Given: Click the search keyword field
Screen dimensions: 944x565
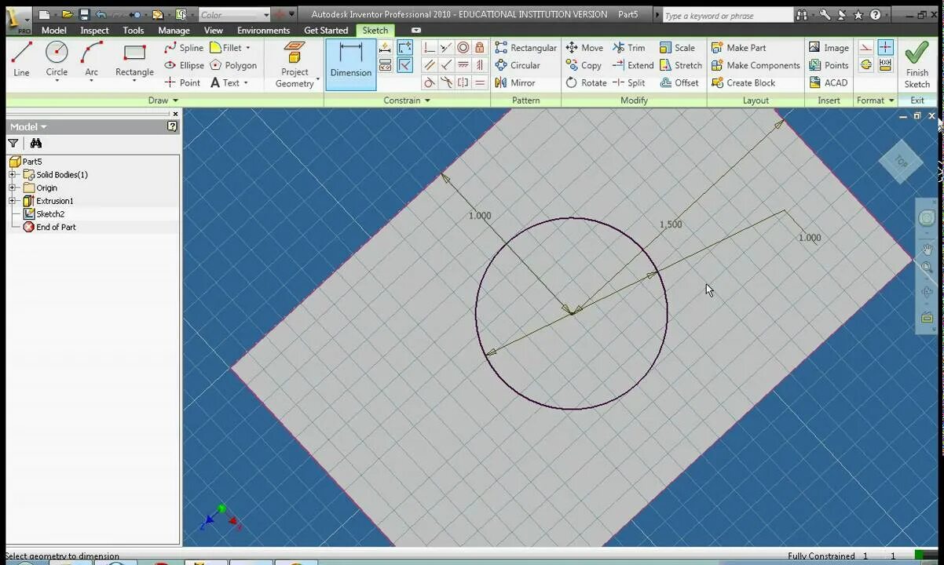Looking at the screenshot, I should click(727, 15).
